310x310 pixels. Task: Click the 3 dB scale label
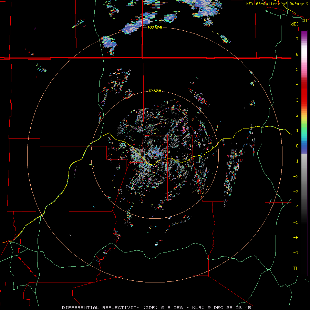pyautogui.click(x=297, y=100)
